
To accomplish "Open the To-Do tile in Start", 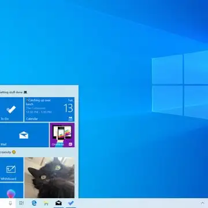I will coord(12,109).
